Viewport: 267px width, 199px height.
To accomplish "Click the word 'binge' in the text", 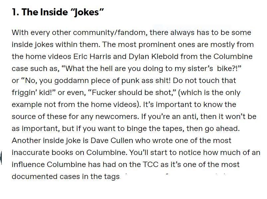I will (137, 129).
